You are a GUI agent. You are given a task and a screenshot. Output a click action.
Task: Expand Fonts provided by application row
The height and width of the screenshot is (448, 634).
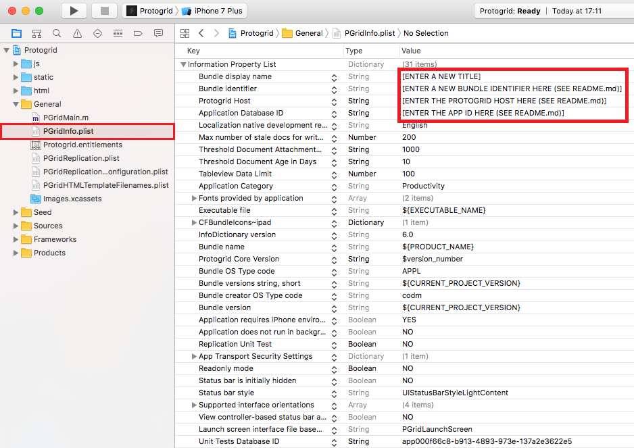[x=194, y=198]
